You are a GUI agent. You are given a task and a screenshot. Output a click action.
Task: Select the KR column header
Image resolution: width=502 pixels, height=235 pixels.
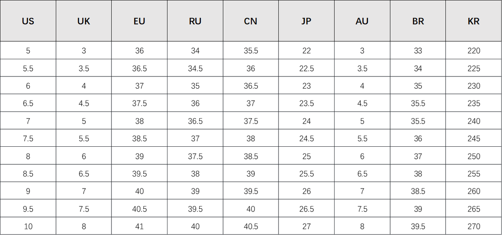click(474, 21)
